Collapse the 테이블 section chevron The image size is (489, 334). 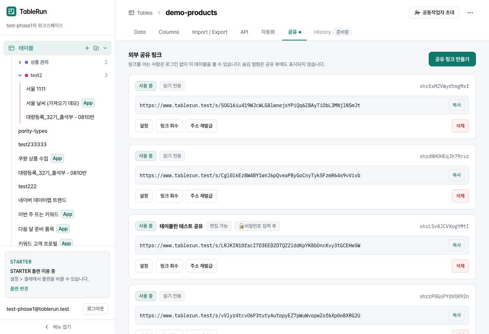[x=105, y=48]
